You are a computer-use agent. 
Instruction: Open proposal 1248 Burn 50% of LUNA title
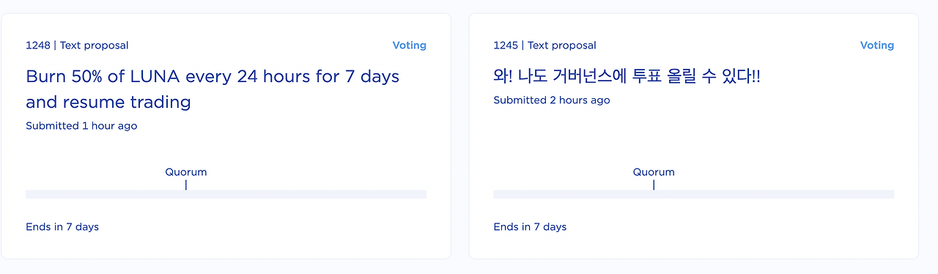tap(213, 89)
